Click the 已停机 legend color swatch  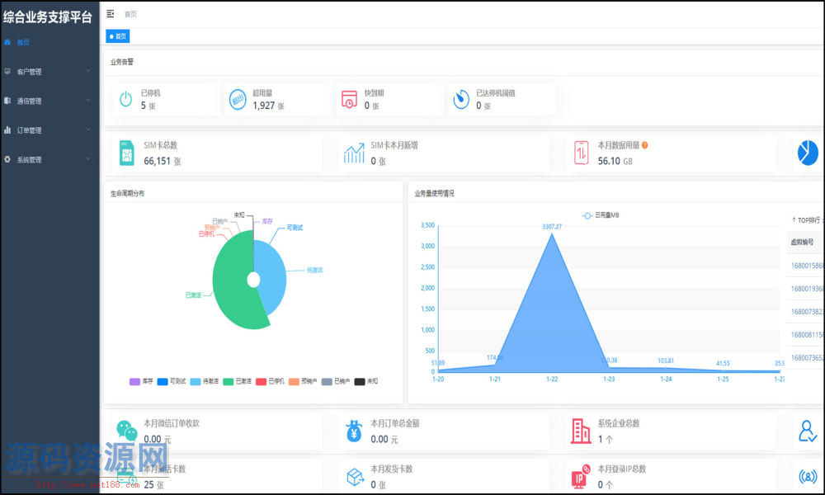click(x=262, y=381)
